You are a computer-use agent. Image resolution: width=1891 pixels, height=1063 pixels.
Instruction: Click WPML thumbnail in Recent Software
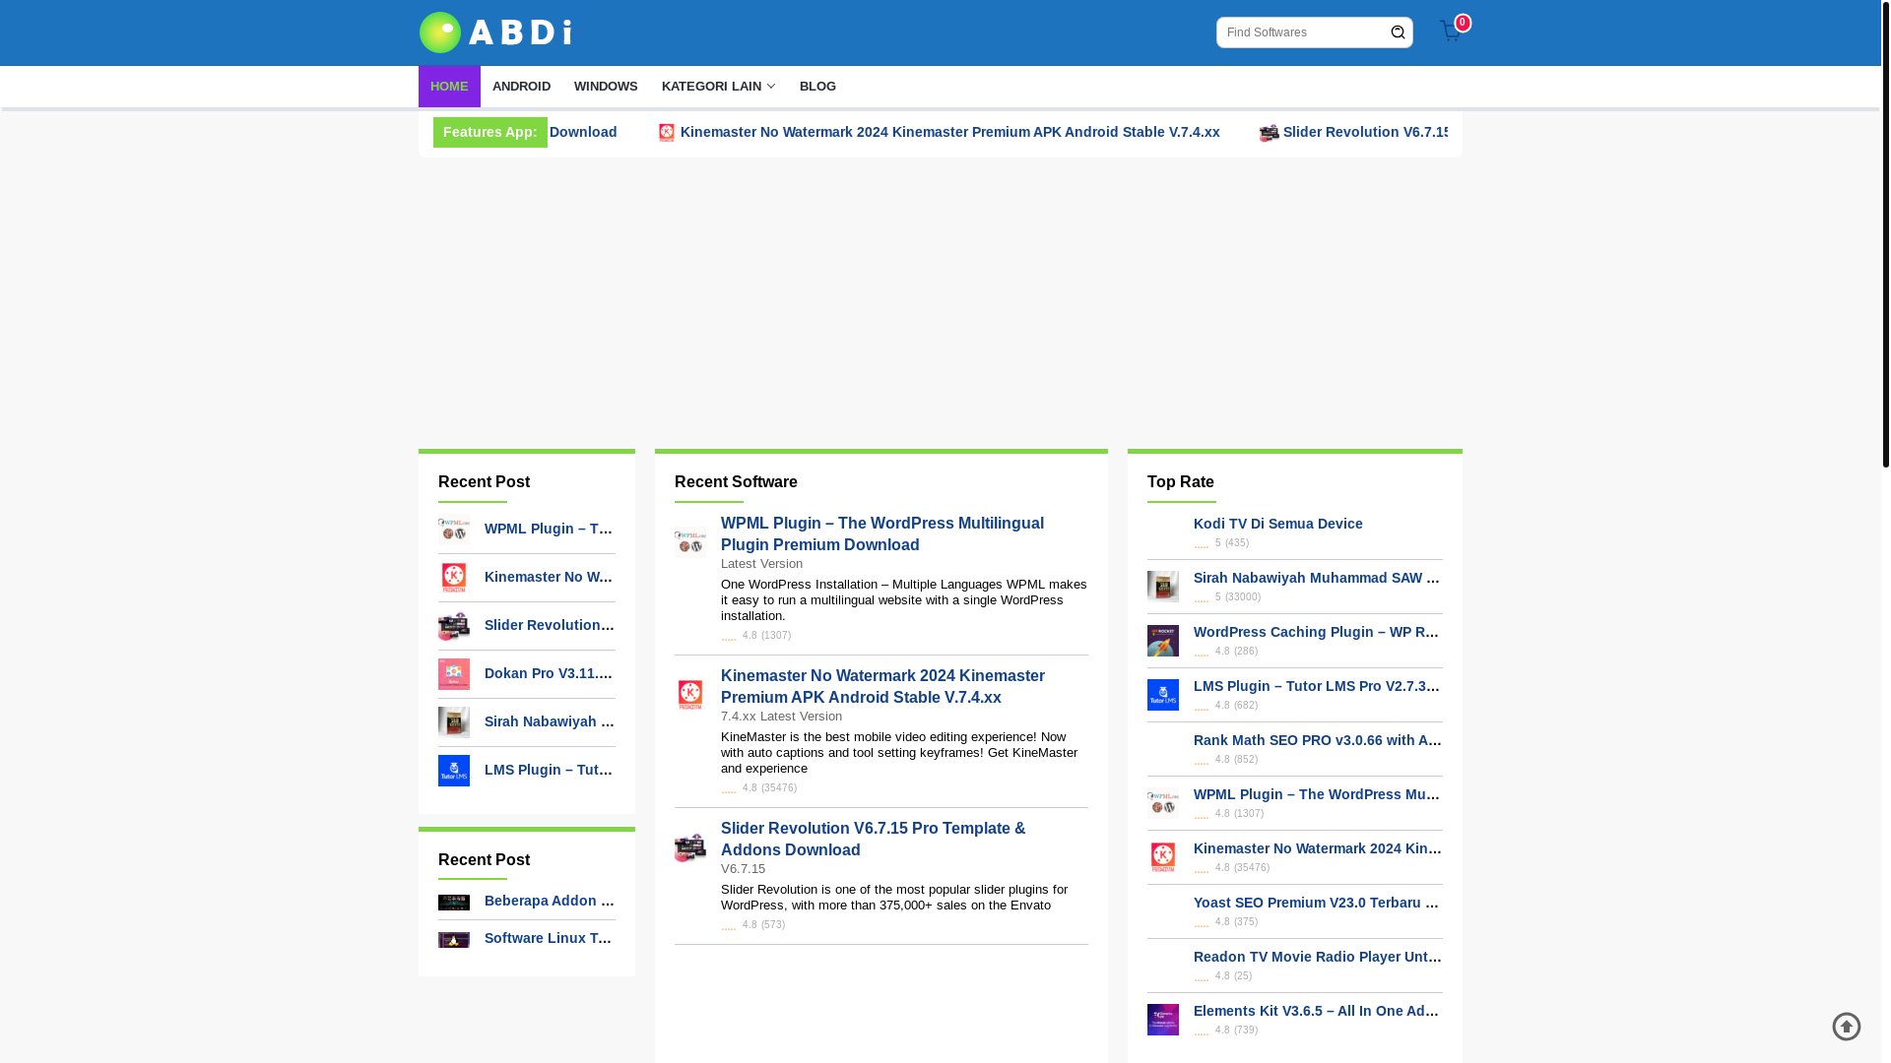pos(690,542)
